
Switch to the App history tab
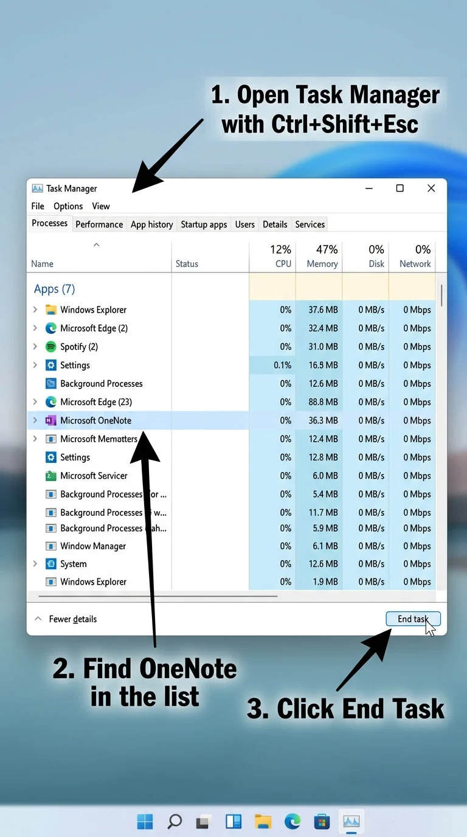click(x=152, y=224)
